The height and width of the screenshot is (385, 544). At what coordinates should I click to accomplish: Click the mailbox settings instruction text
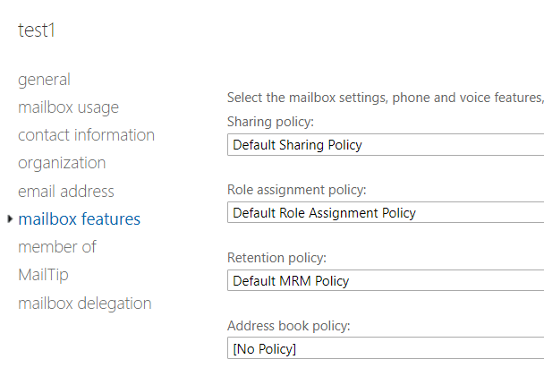(385, 98)
